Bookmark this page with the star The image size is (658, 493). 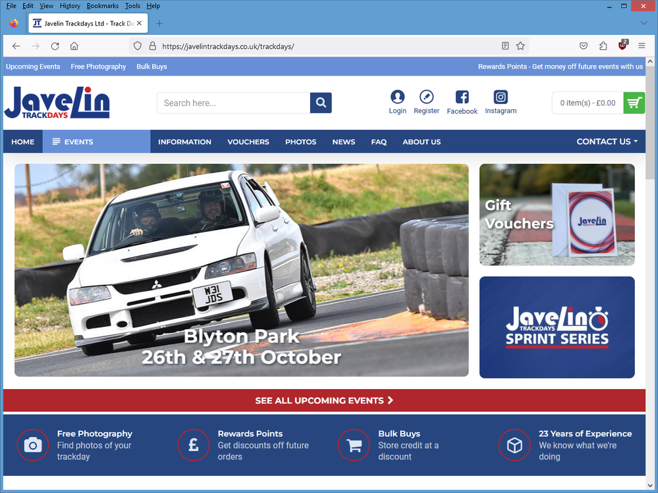520,46
